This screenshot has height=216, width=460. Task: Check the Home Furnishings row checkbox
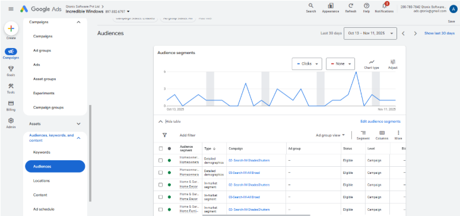[160, 209]
